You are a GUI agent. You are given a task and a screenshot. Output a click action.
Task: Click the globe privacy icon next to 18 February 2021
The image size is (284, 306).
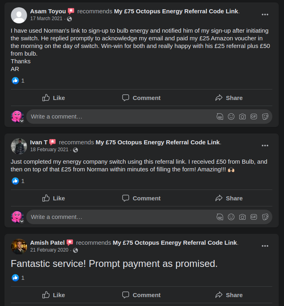click(75, 150)
